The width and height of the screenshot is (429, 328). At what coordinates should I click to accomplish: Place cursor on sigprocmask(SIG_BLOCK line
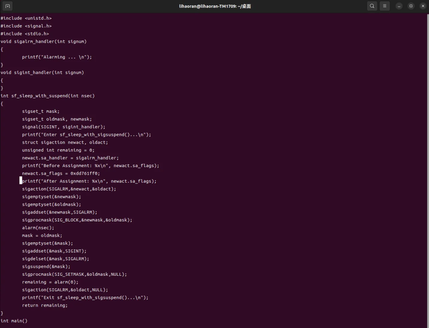77,220
